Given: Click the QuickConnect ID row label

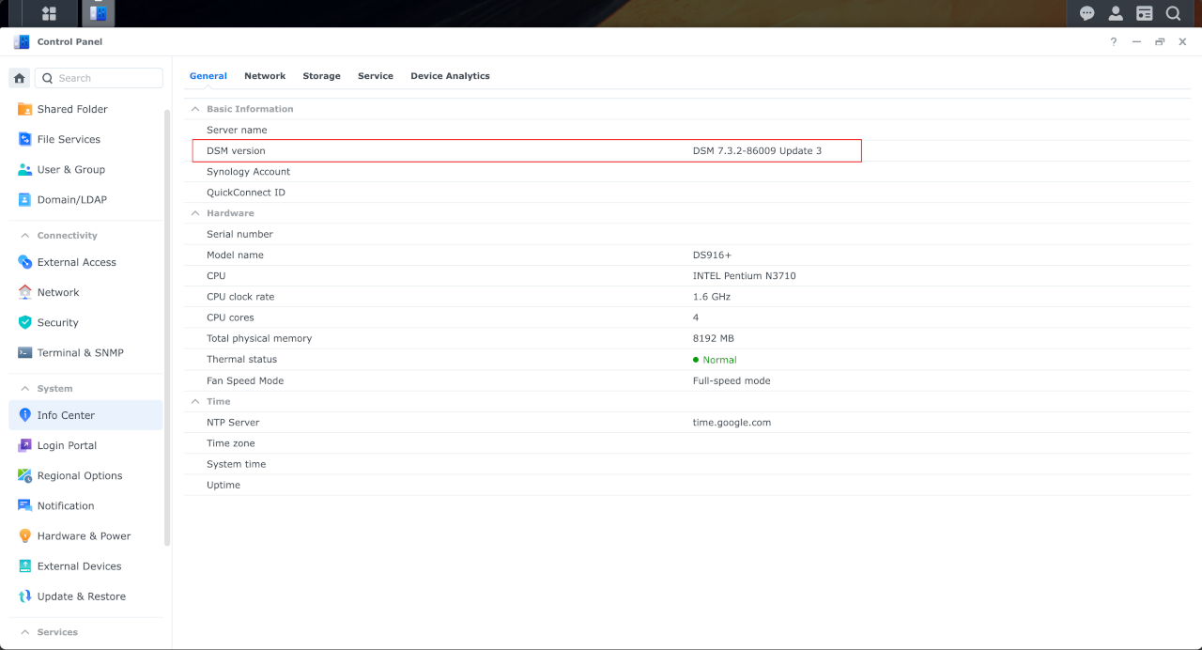Looking at the screenshot, I should coord(246,193).
